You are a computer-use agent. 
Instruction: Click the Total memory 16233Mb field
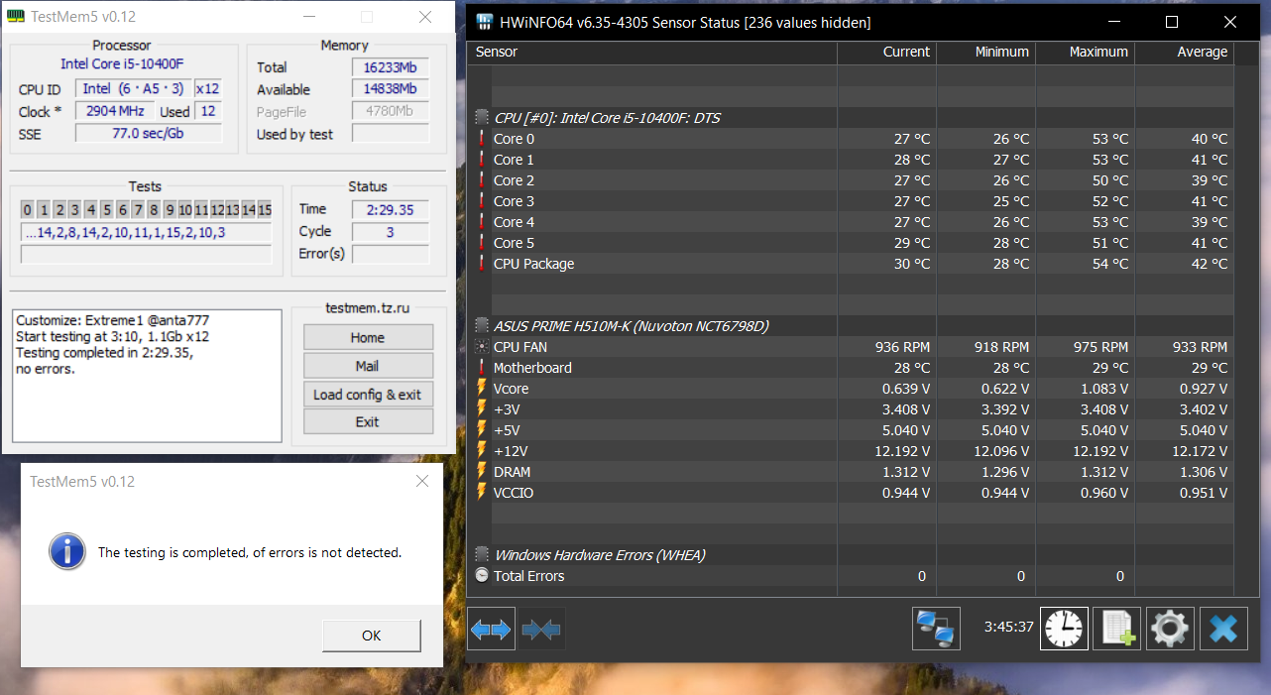point(391,67)
